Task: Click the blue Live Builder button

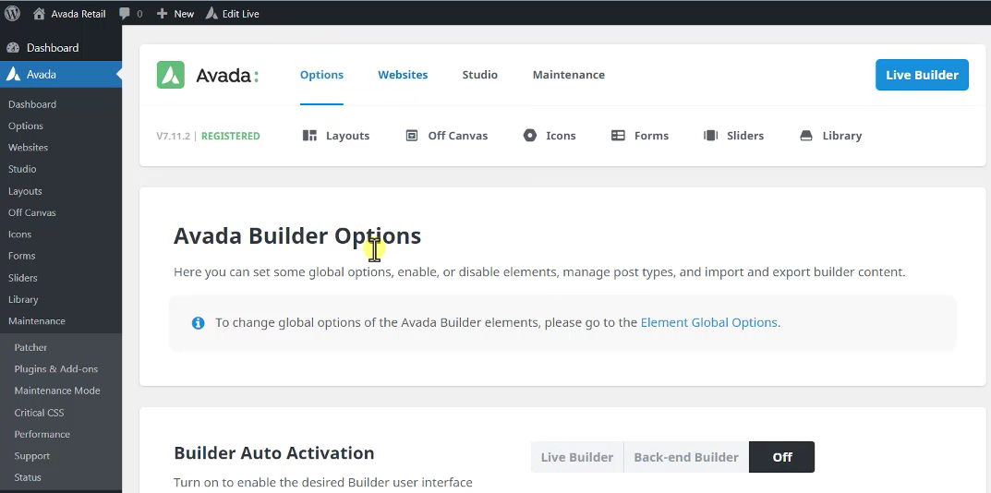Action: (x=921, y=75)
